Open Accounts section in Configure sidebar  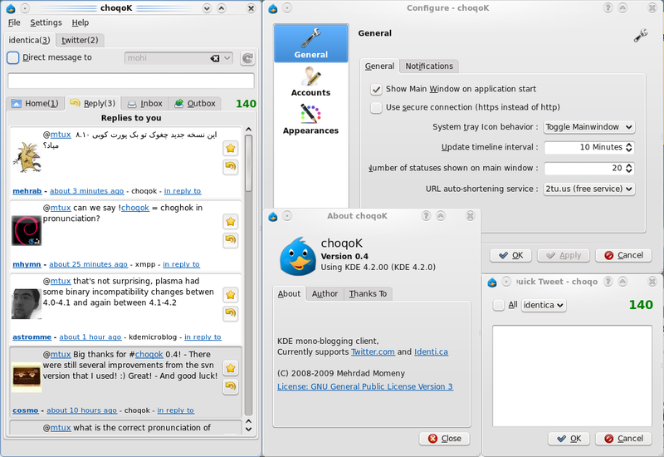tap(310, 81)
